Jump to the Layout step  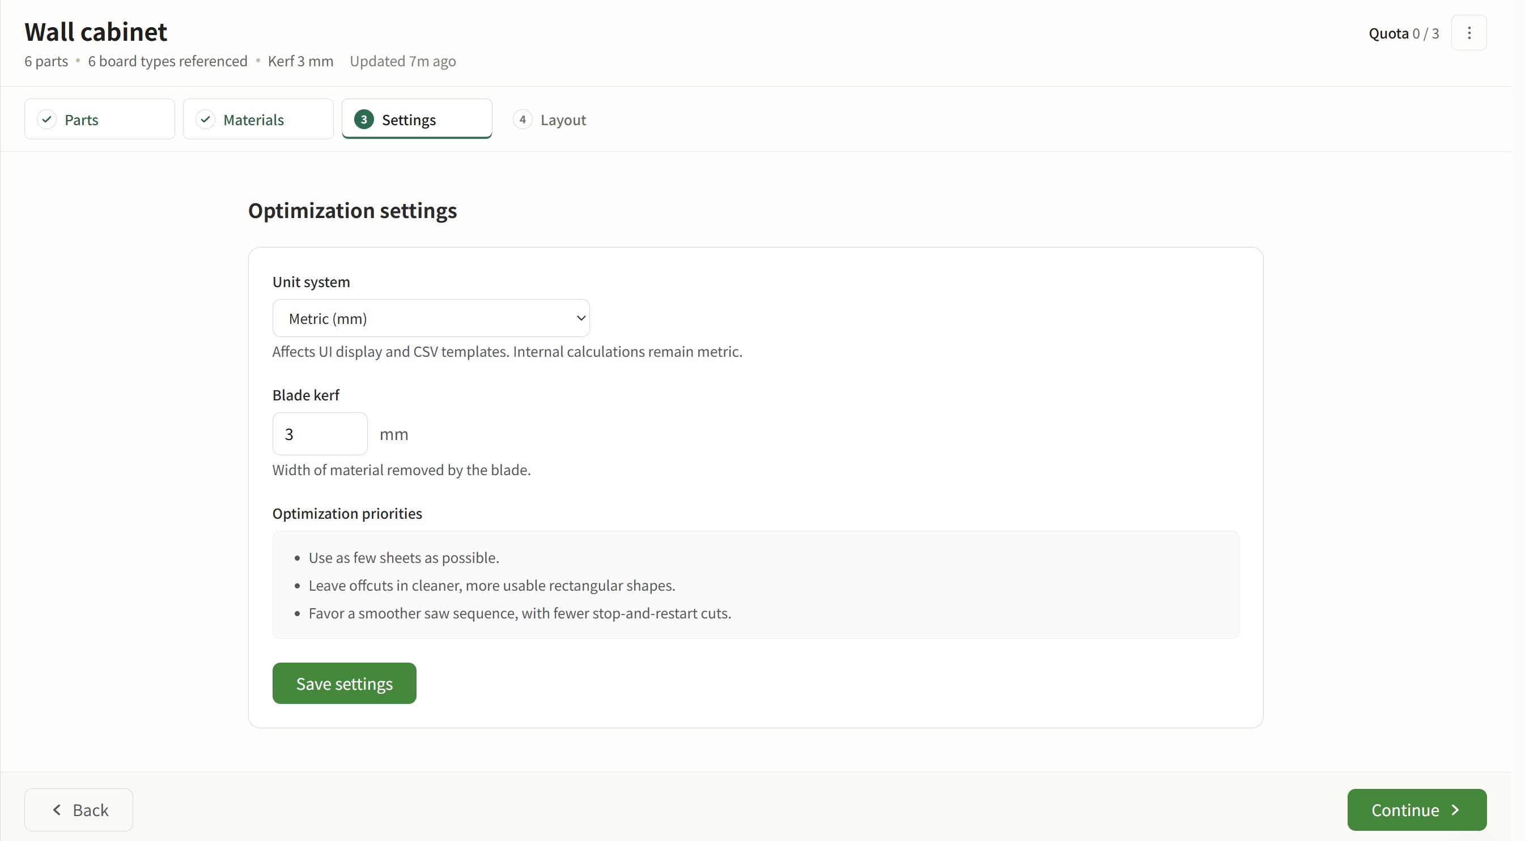[x=562, y=119]
